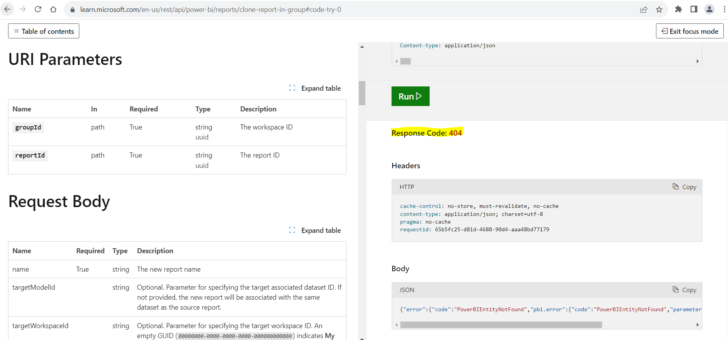Click the requestid header value
This screenshot has width=728, height=340.
(x=492, y=229)
